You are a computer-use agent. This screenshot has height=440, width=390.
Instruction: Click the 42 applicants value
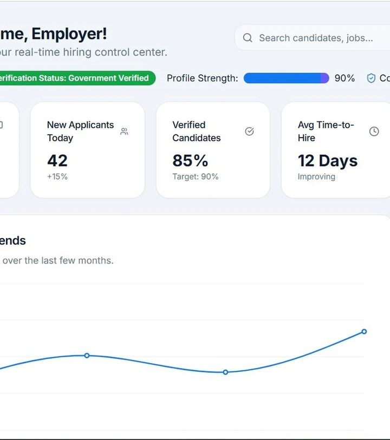[x=57, y=161]
